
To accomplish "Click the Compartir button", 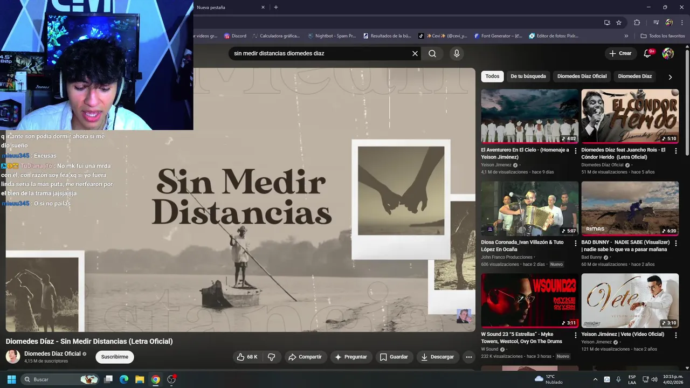I will click(305, 357).
